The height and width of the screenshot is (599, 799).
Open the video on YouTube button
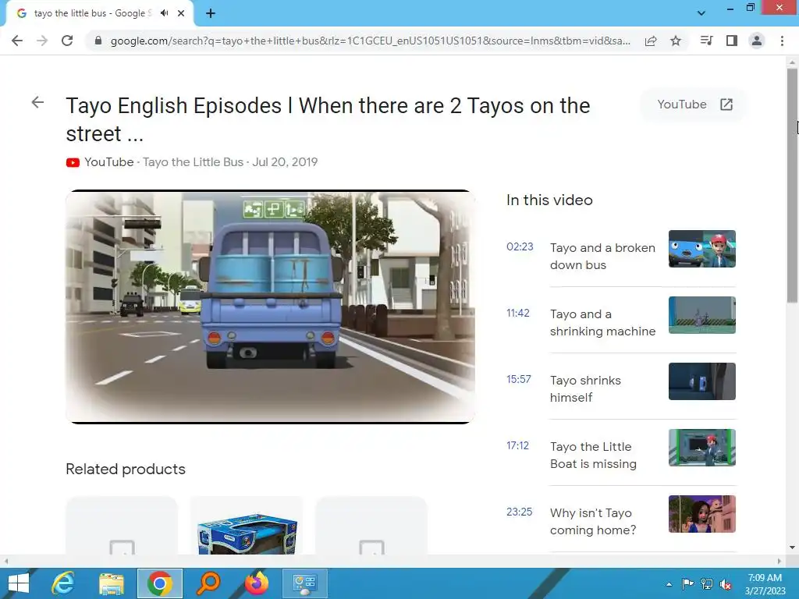tap(694, 105)
